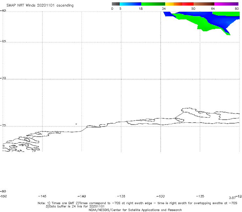Pick the red portion of the color bar

pyautogui.click(x=188, y=4)
